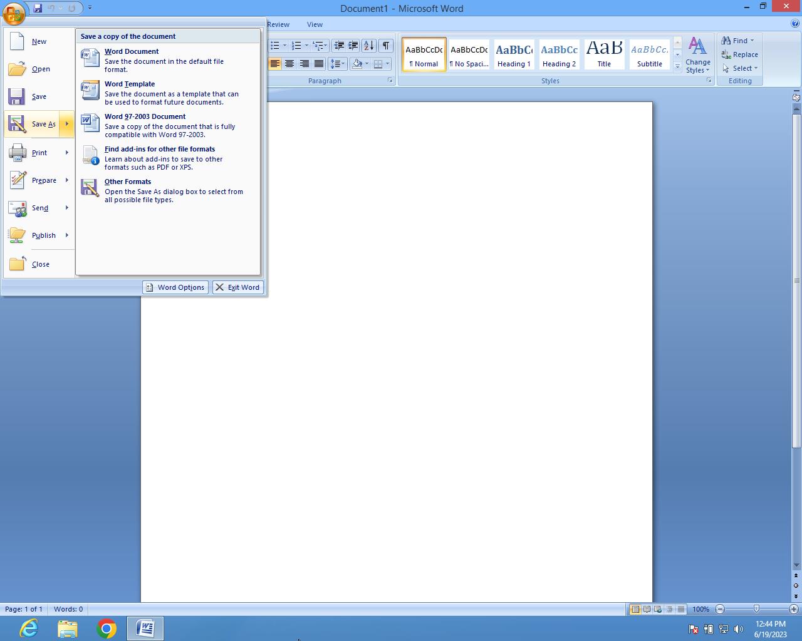Viewport: 802px width, 641px height.
Task: Open the Help question mark icon
Action: click(795, 24)
